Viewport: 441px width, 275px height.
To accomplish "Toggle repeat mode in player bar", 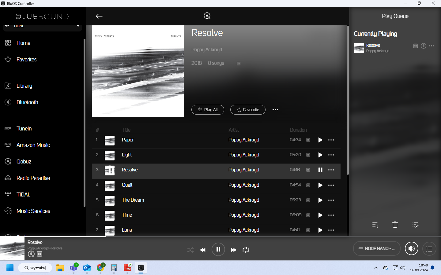I will [246, 250].
